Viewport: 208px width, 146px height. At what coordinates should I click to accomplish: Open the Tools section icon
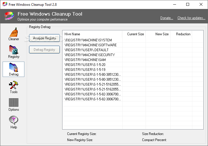(14, 87)
